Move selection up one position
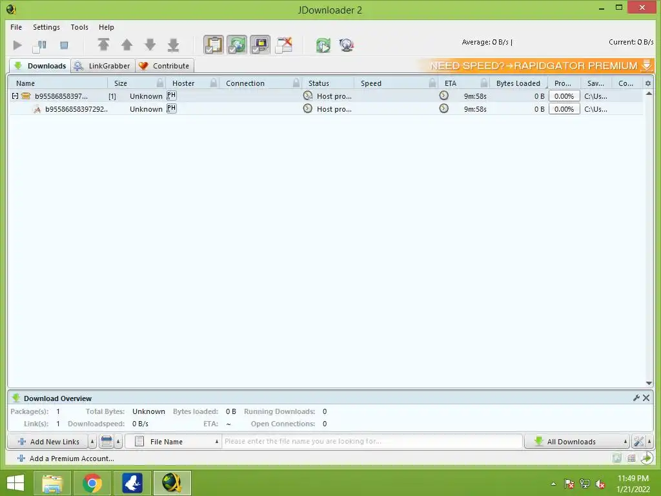Image resolution: width=661 pixels, height=496 pixels. (127, 45)
